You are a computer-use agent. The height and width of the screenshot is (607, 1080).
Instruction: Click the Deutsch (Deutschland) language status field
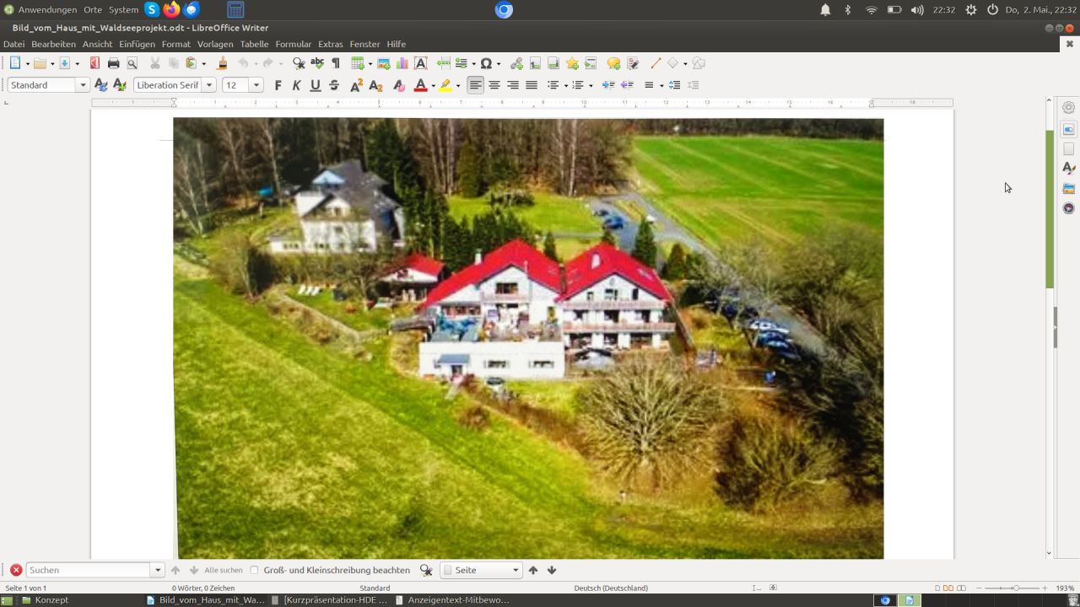[611, 588]
